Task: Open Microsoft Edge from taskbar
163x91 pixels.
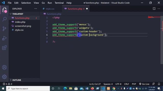Action: point(65,88)
